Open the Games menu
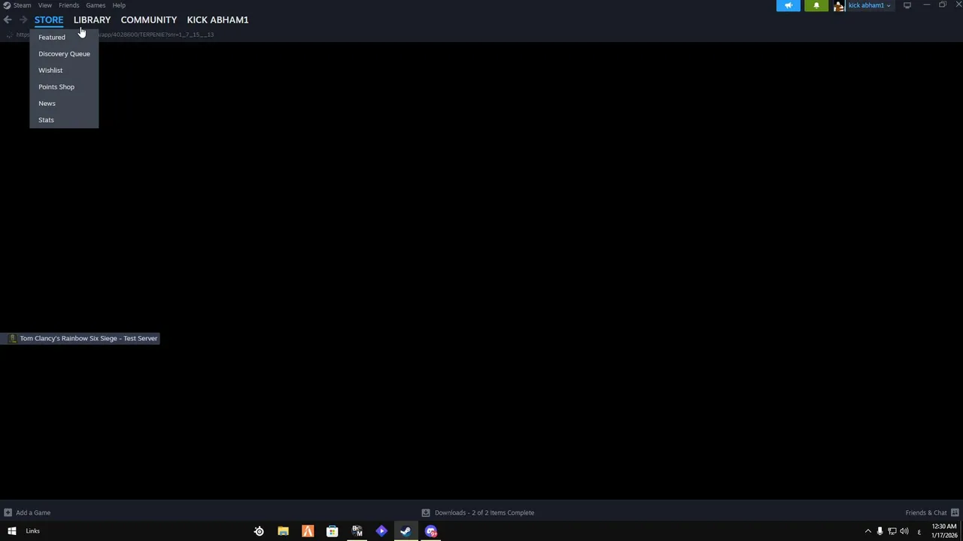Image resolution: width=963 pixels, height=541 pixels. [96, 5]
